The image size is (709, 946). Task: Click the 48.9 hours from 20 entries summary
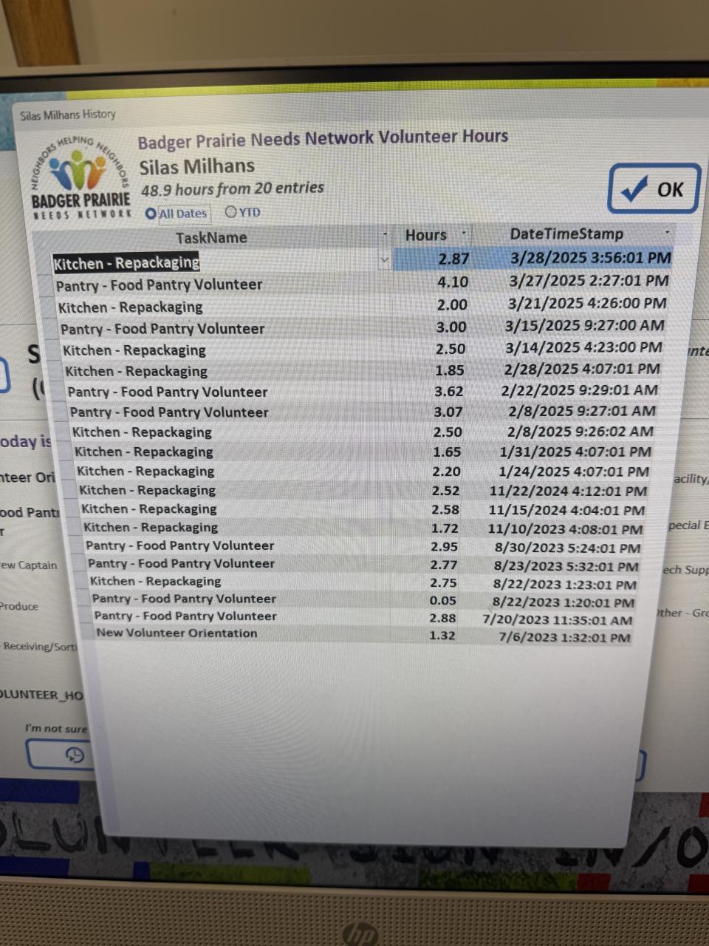pos(232,189)
